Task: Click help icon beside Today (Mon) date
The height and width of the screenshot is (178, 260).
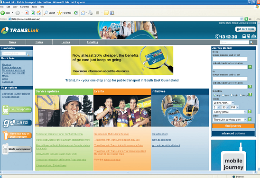Action: [x=250, y=111]
